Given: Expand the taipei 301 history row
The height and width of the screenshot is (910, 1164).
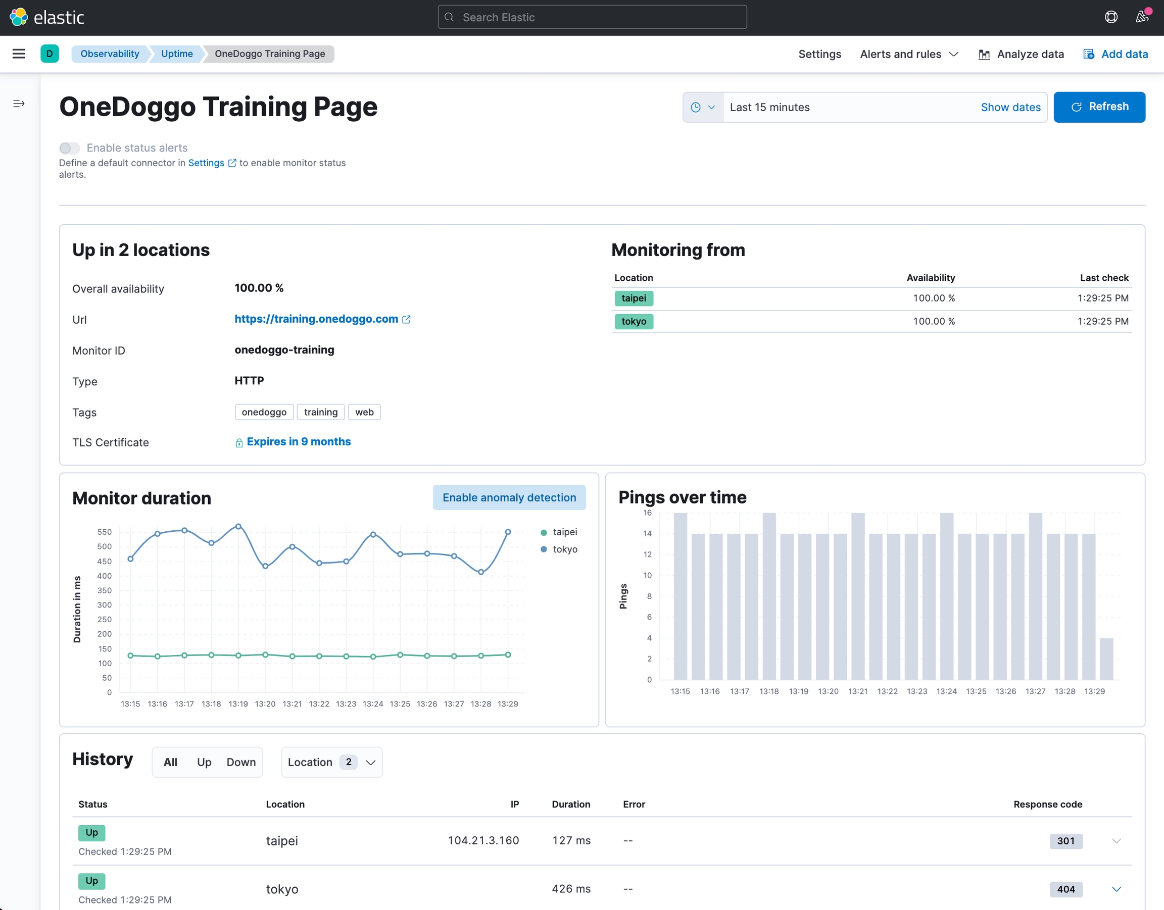Looking at the screenshot, I should [x=1117, y=841].
